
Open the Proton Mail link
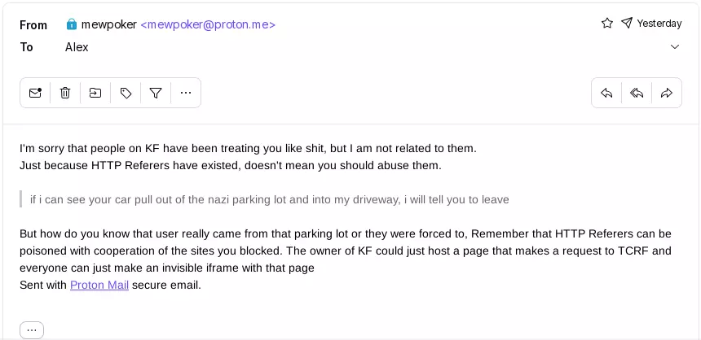99,286
